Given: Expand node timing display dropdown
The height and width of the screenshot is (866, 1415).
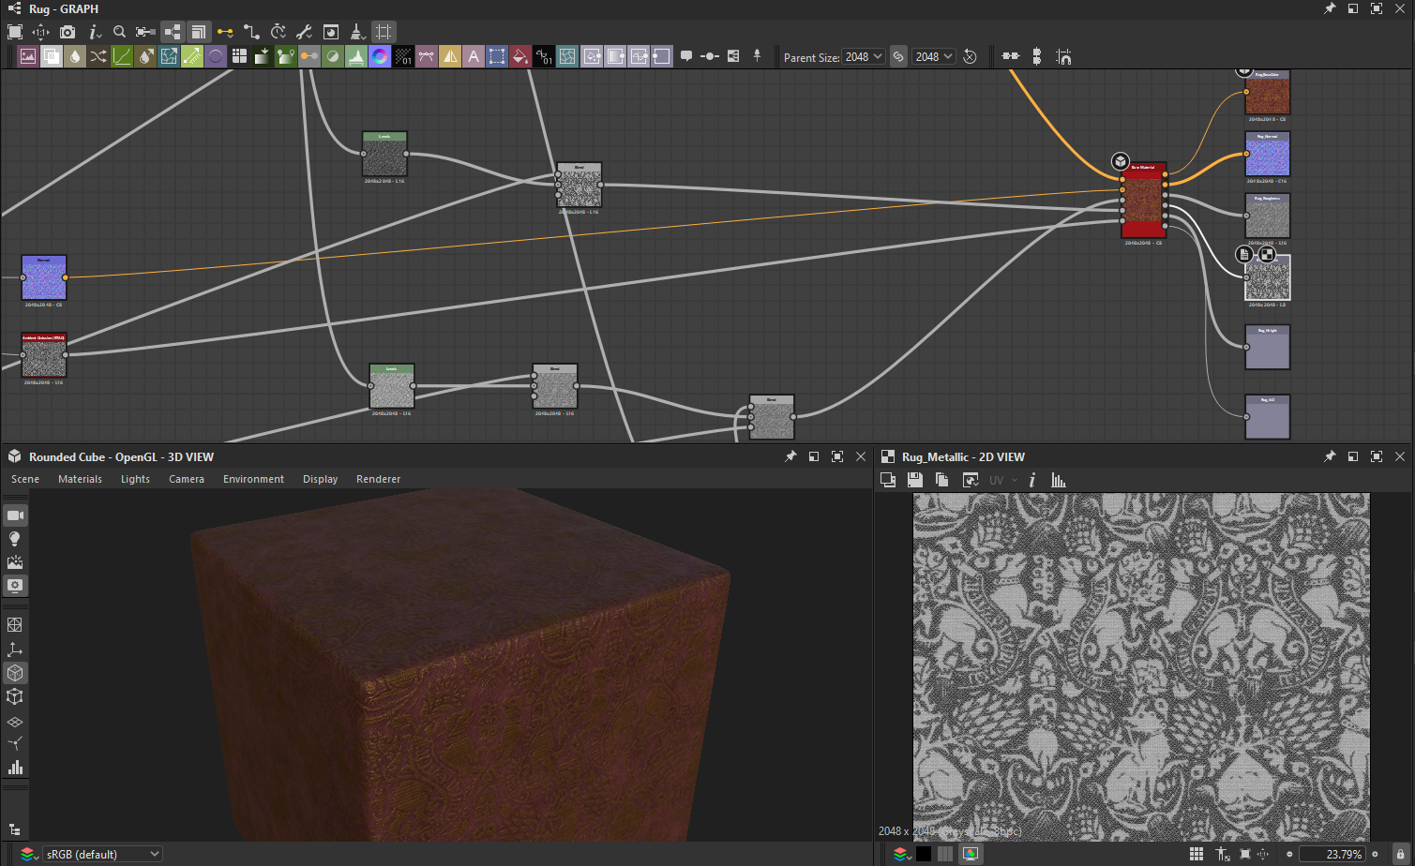Looking at the screenshot, I should point(278,32).
